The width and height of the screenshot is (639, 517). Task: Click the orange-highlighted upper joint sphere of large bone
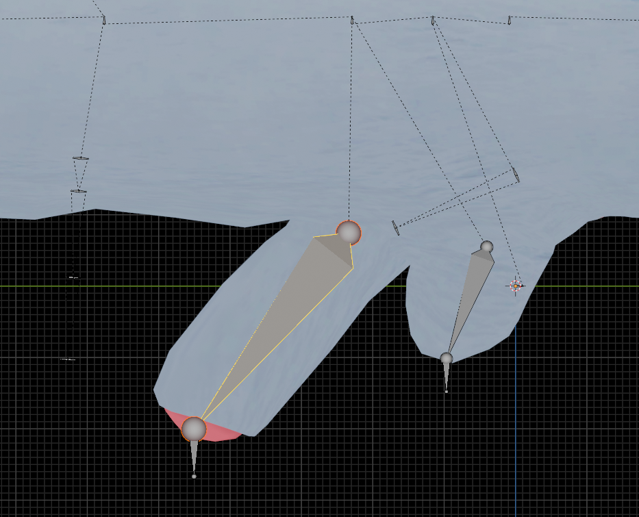(x=349, y=233)
